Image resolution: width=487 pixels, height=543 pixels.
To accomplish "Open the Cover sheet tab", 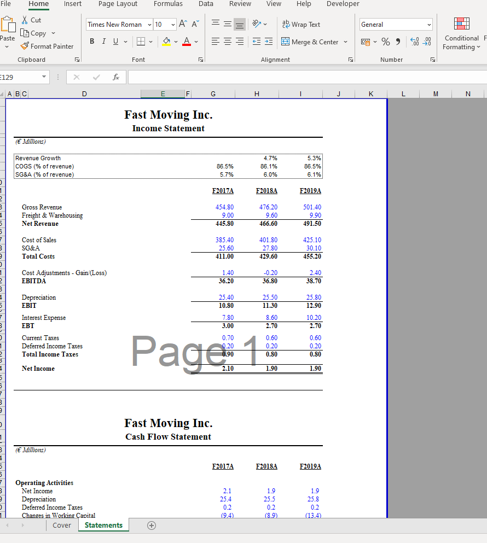I will tap(62, 526).
